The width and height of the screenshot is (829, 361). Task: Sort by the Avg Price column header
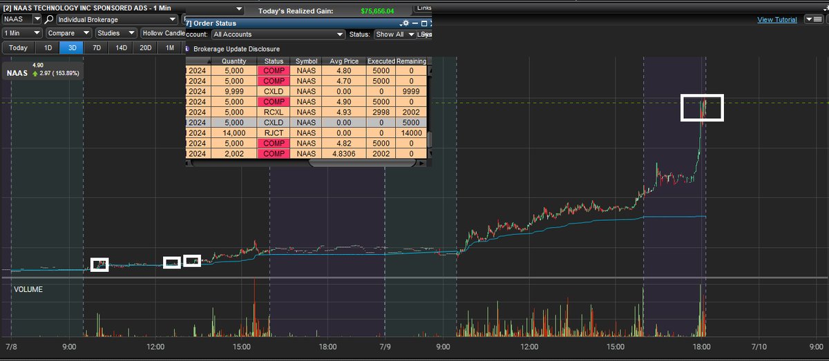[x=344, y=61]
